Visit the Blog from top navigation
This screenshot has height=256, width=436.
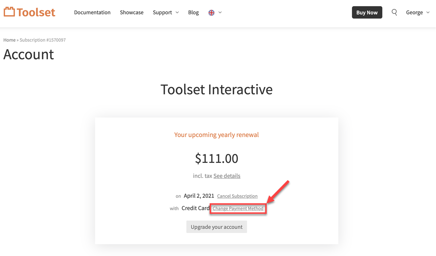click(x=193, y=12)
